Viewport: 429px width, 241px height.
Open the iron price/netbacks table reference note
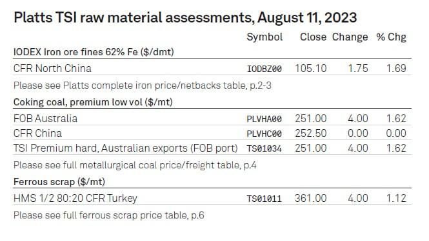[143, 85]
